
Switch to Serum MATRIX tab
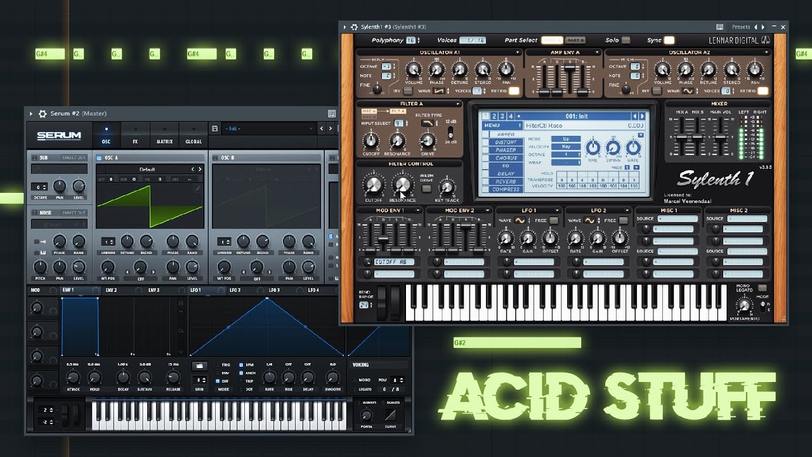pos(164,134)
